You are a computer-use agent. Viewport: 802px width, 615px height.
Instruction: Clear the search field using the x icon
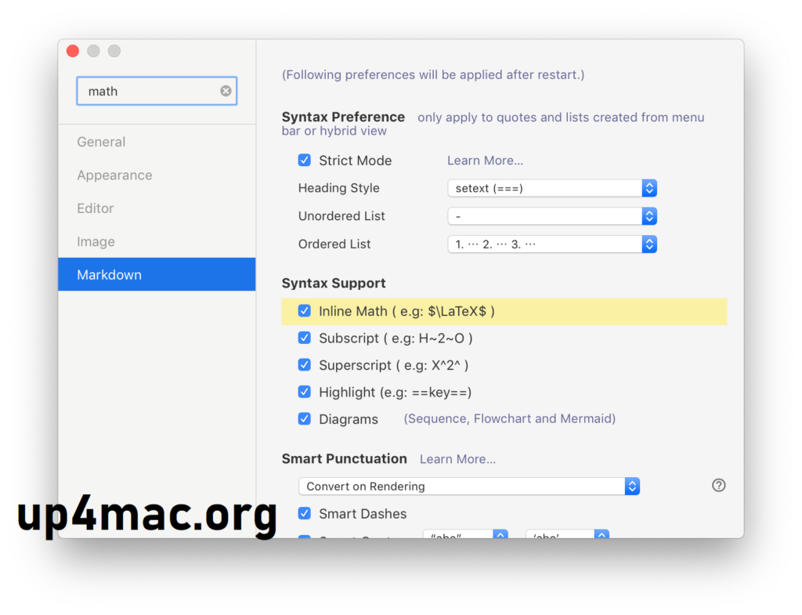[x=226, y=91]
